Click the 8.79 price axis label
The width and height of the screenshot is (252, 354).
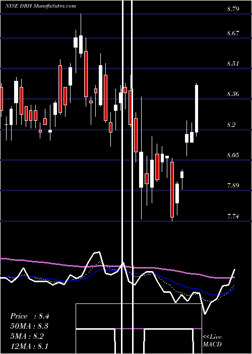point(233,9)
